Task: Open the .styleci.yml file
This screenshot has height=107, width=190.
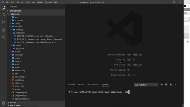Action: (19, 86)
